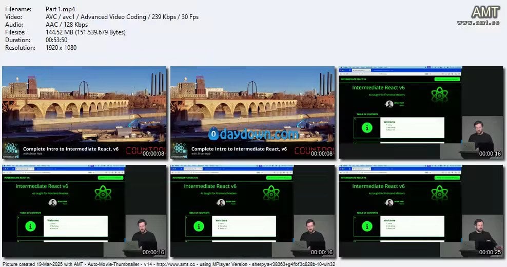Screen dimensions: 507x267
Task: Click the 'Duration:' label
Action: 17,40
